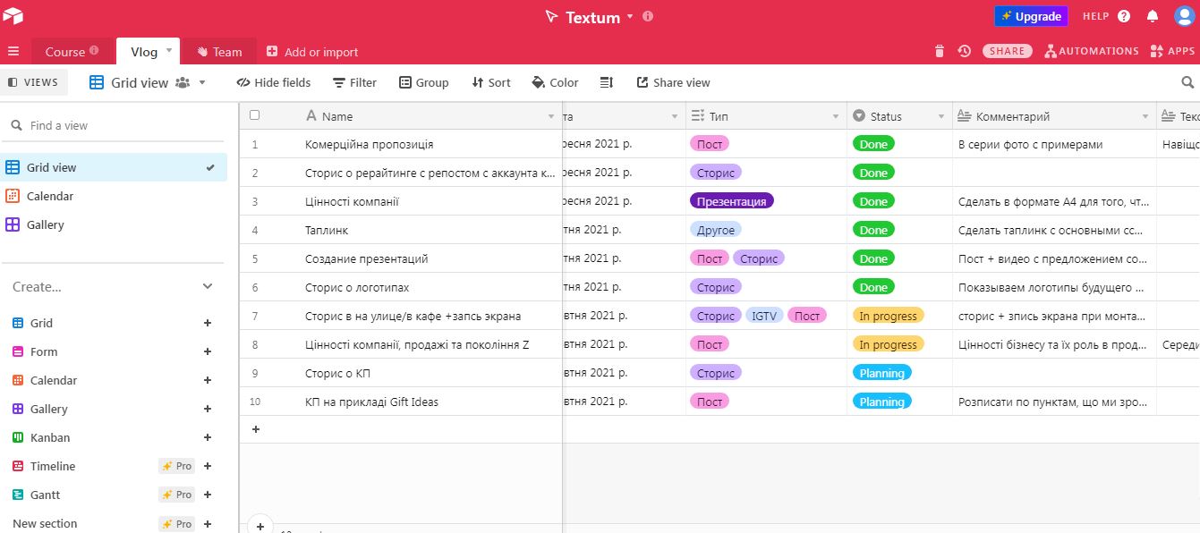Add a new Gantt view plus

[208, 495]
